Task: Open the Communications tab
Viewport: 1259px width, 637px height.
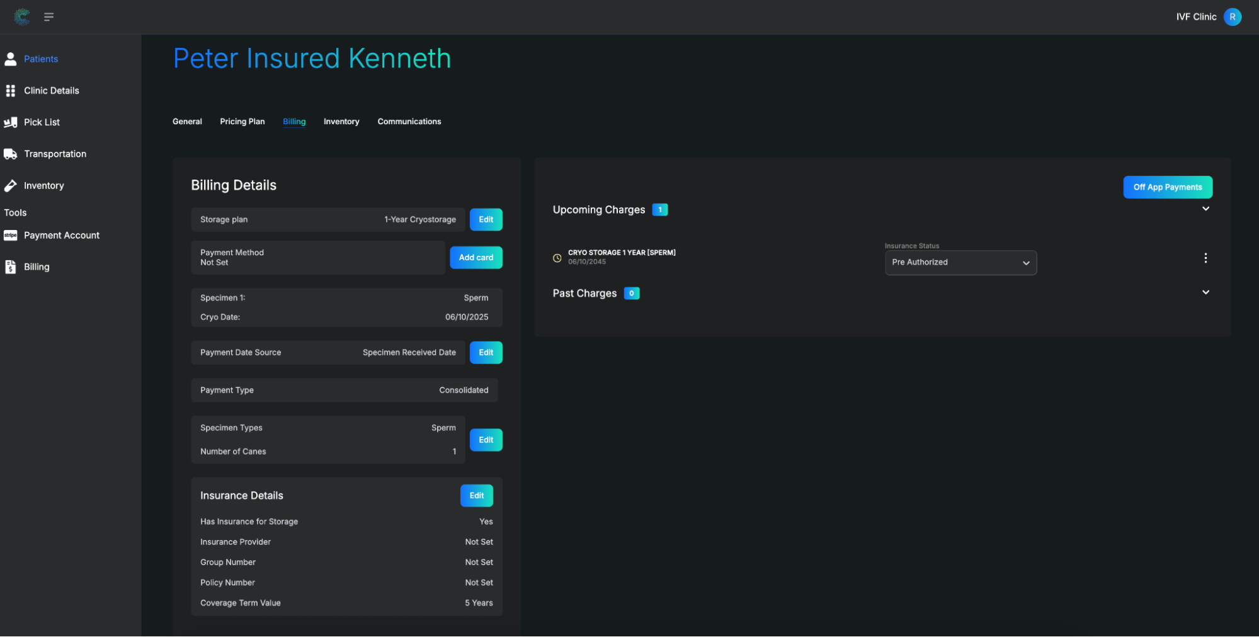Action: (409, 122)
